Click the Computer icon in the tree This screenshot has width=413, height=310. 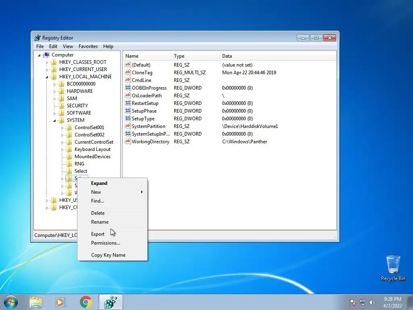[46, 55]
